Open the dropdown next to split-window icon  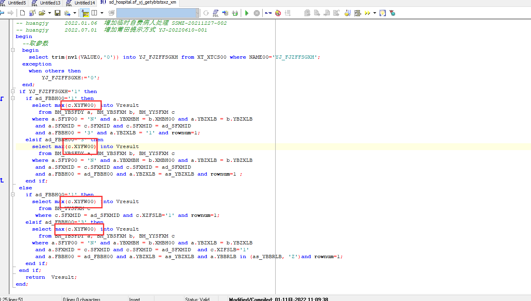pyautogui.click(x=102, y=13)
